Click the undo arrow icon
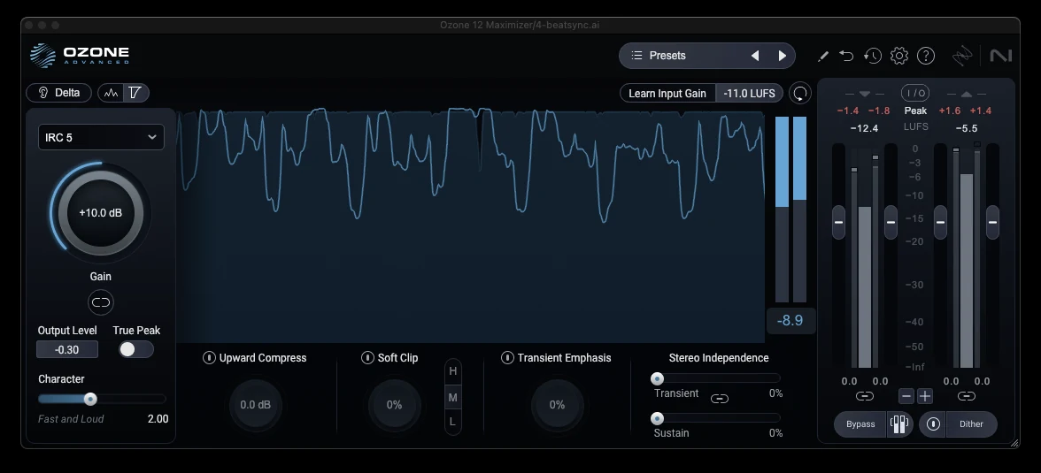Image resolution: width=1041 pixels, height=473 pixels. coord(846,56)
